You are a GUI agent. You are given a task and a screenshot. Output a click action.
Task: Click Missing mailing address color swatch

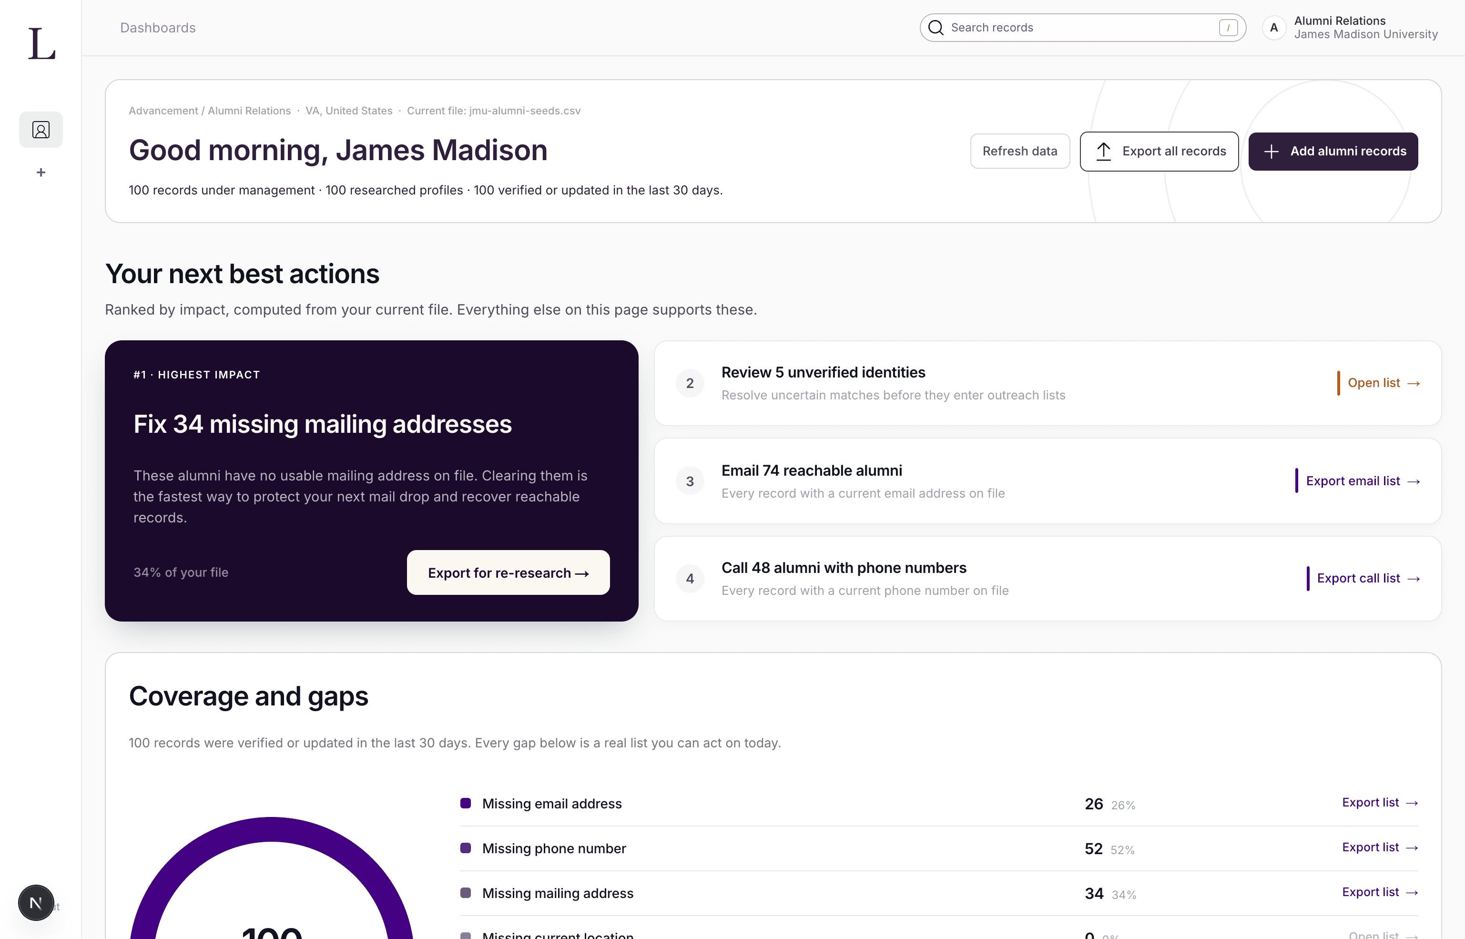click(465, 893)
